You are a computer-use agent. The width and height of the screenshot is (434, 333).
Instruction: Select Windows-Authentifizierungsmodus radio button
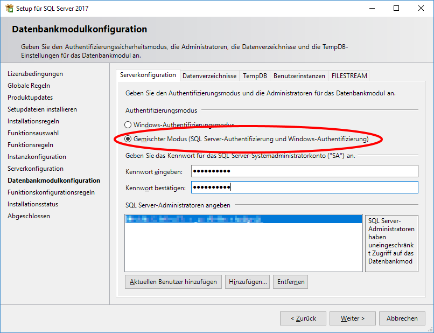(x=128, y=125)
